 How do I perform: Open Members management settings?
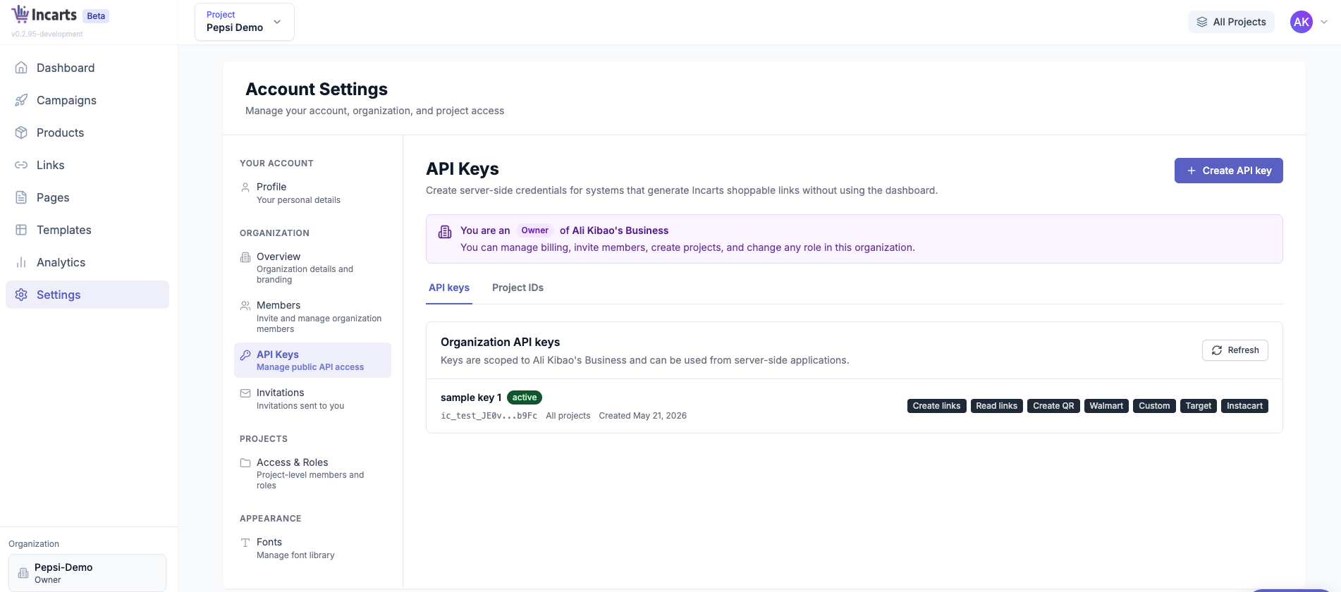pyautogui.click(x=312, y=316)
